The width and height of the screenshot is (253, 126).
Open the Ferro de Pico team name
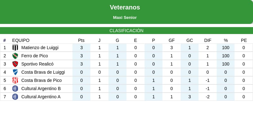click(34, 56)
